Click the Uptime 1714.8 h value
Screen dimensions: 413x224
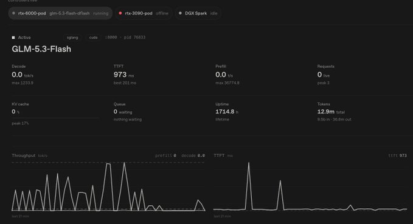[x=227, y=112]
